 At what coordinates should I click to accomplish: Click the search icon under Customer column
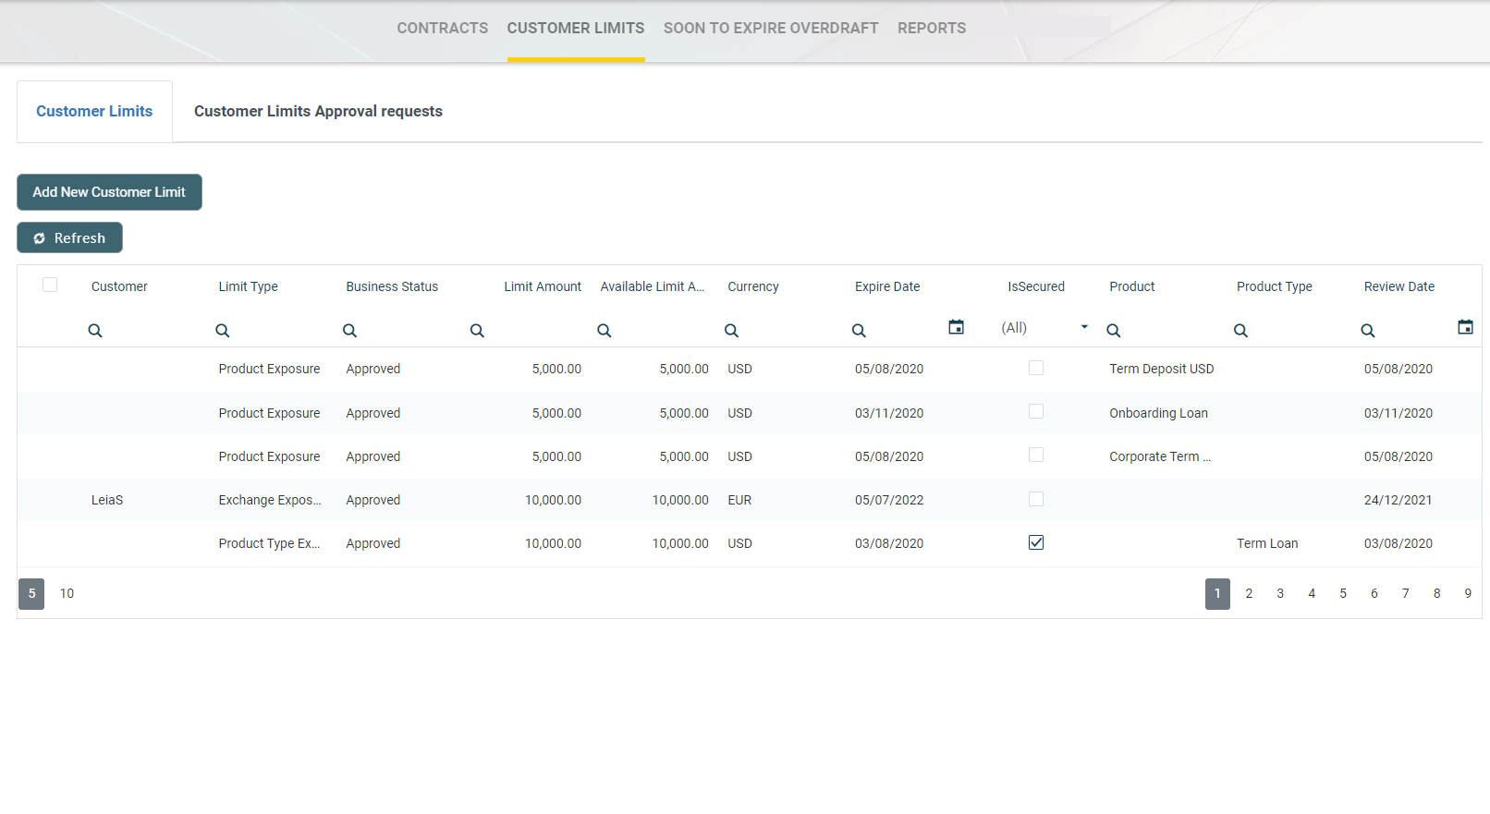click(x=95, y=331)
